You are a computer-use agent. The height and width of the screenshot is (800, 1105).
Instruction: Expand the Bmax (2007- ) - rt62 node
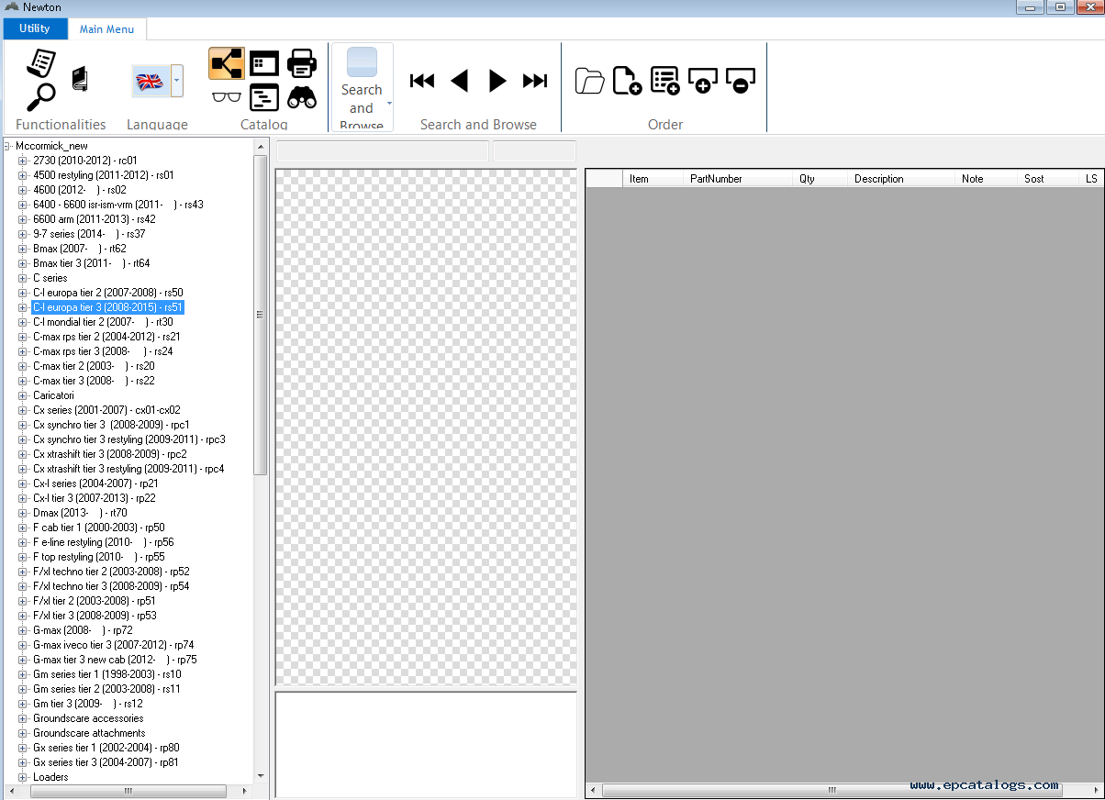click(x=23, y=249)
